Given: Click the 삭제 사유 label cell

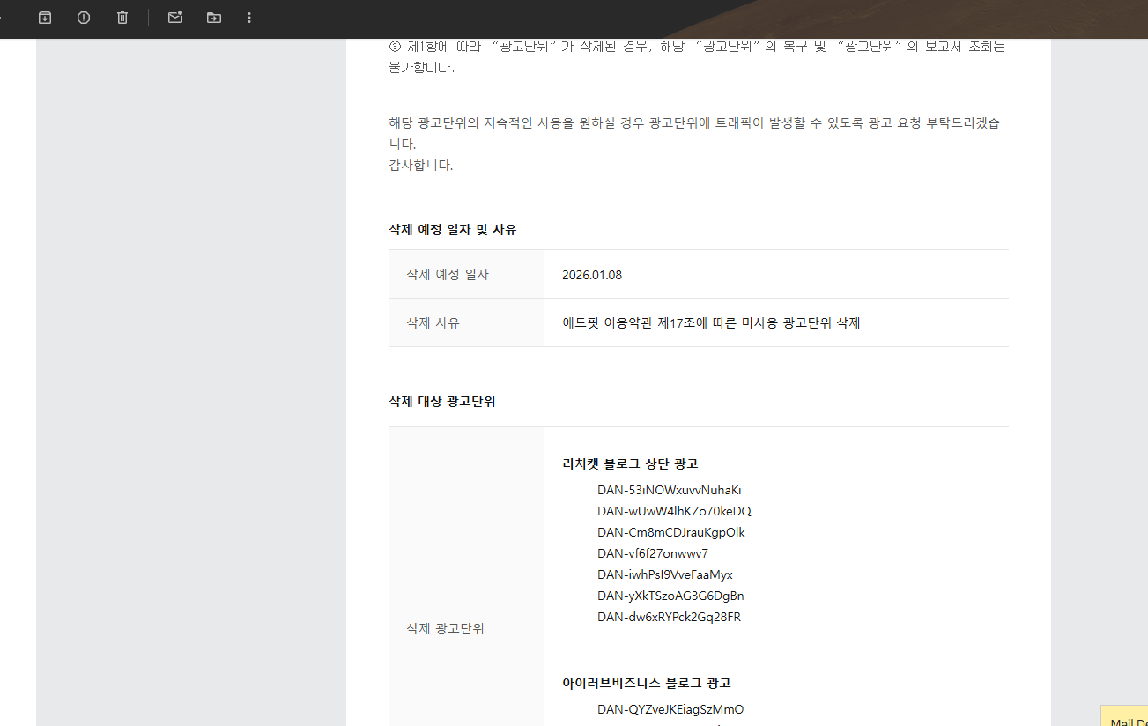Looking at the screenshot, I should [x=466, y=322].
